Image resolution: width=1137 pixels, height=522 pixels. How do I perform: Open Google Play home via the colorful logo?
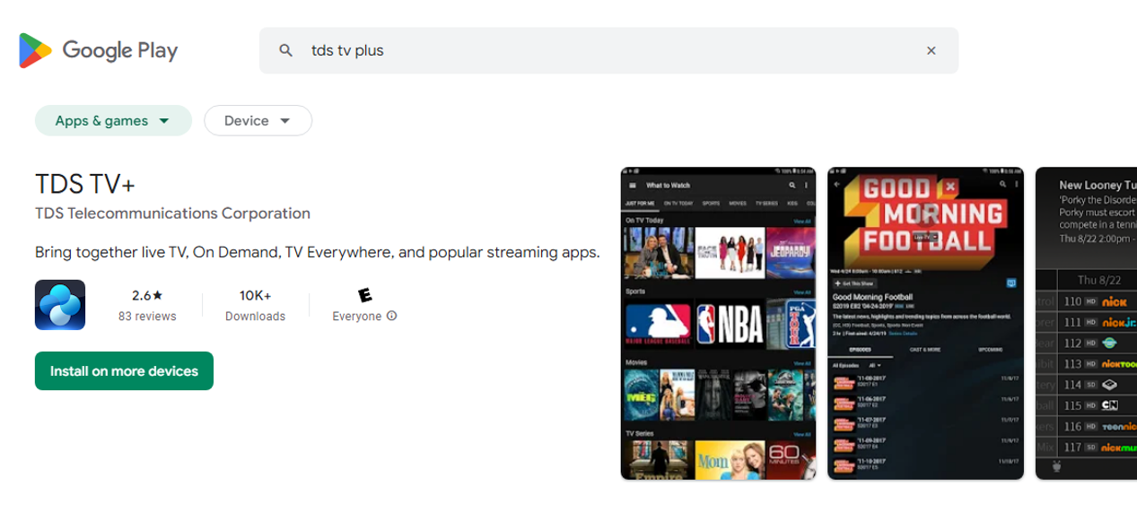pyautogui.click(x=36, y=50)
